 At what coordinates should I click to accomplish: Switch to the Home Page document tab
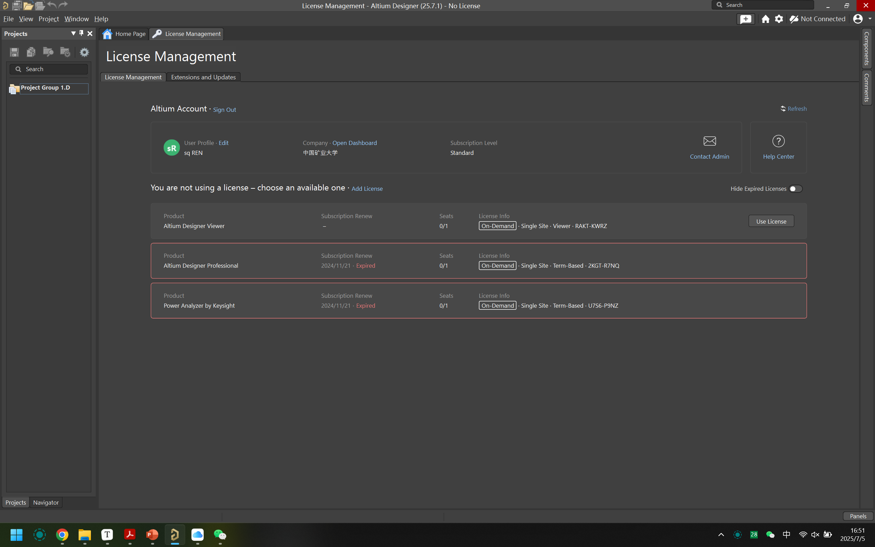tap(124, 34)
